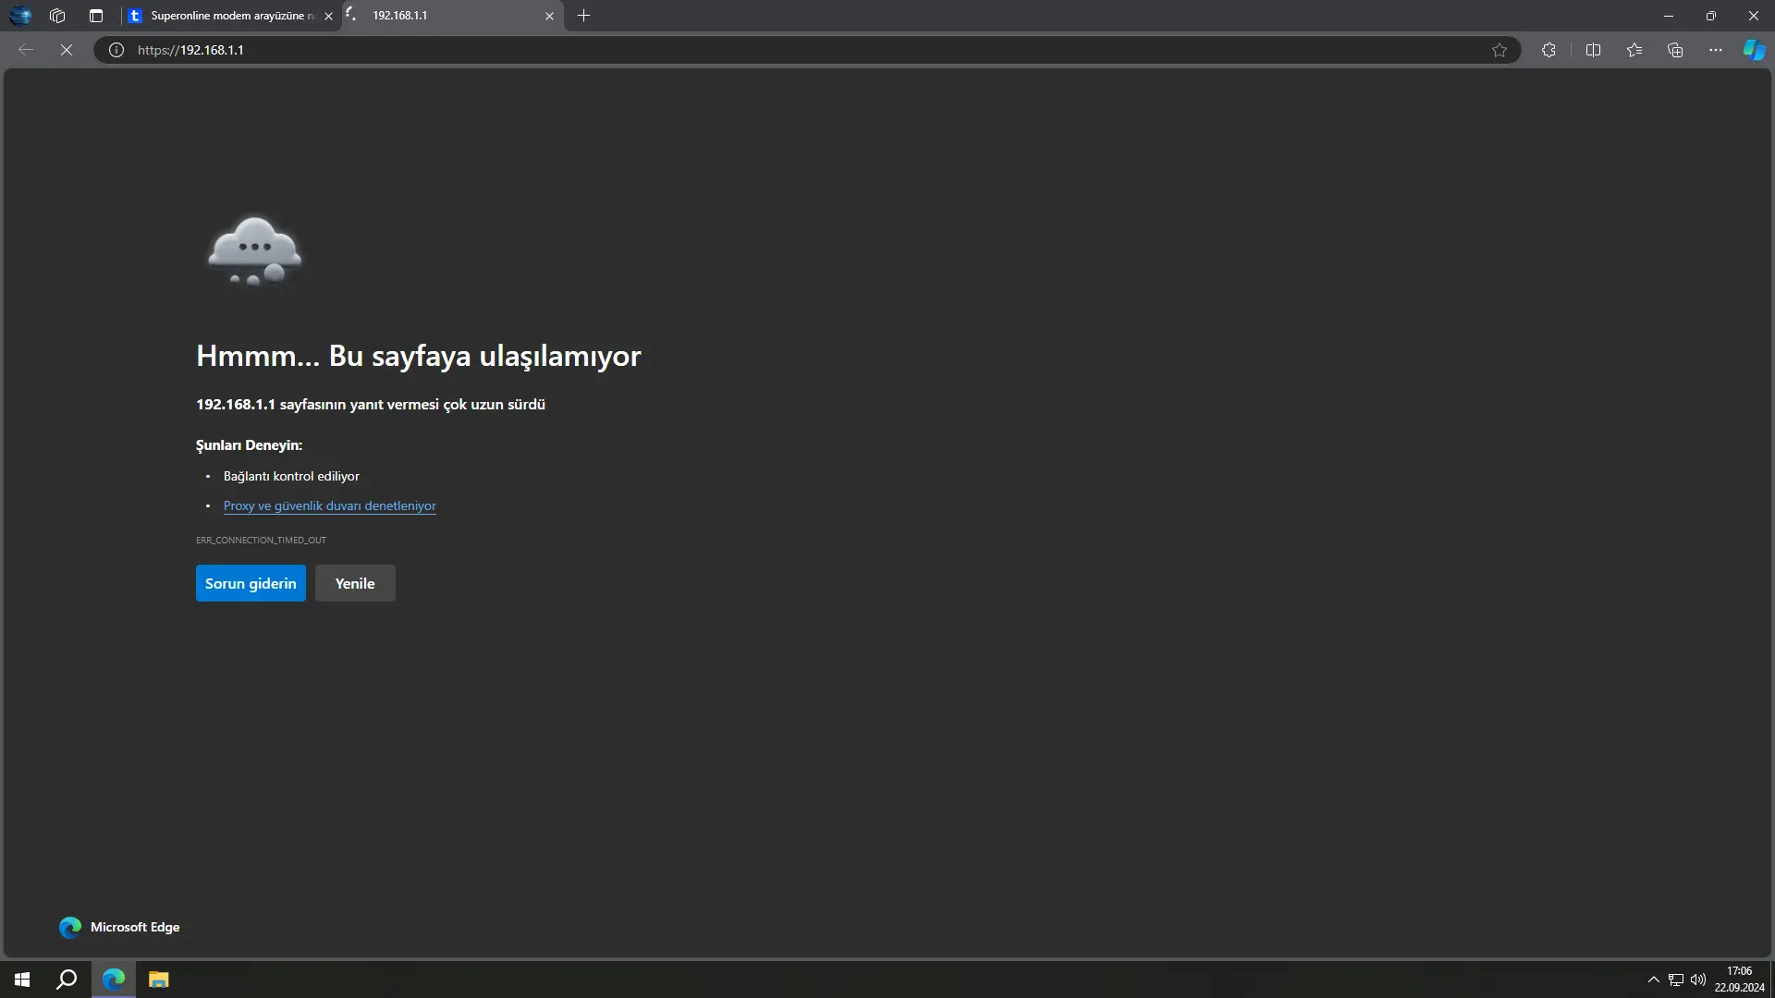Minimize the Edge window
Screen dimensions: 1775x998
[x=1668, y=16]
